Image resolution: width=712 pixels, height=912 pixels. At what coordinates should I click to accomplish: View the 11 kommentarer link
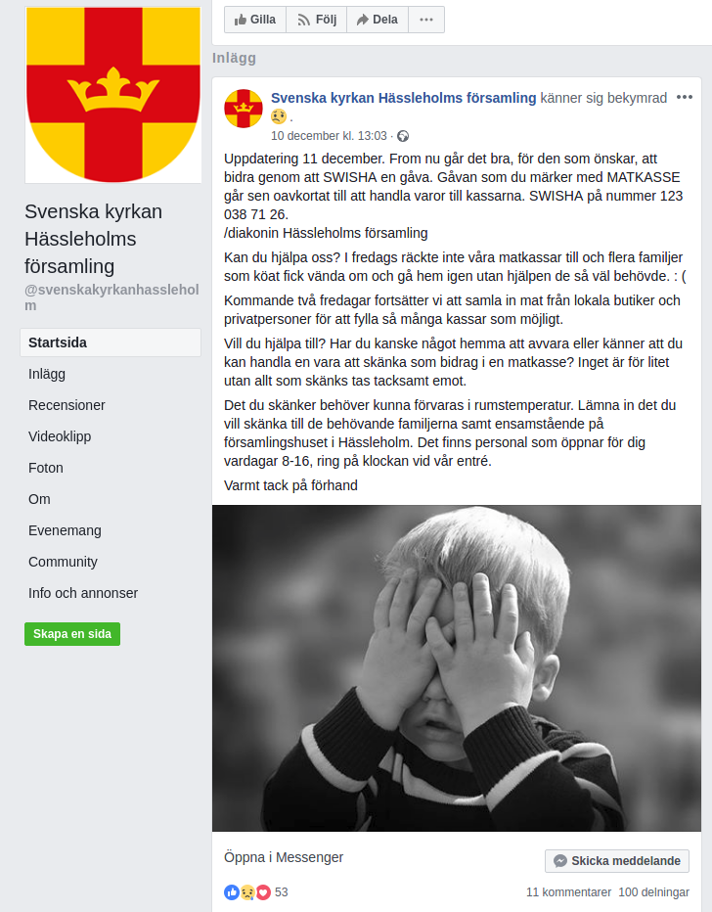click(568, 892)
